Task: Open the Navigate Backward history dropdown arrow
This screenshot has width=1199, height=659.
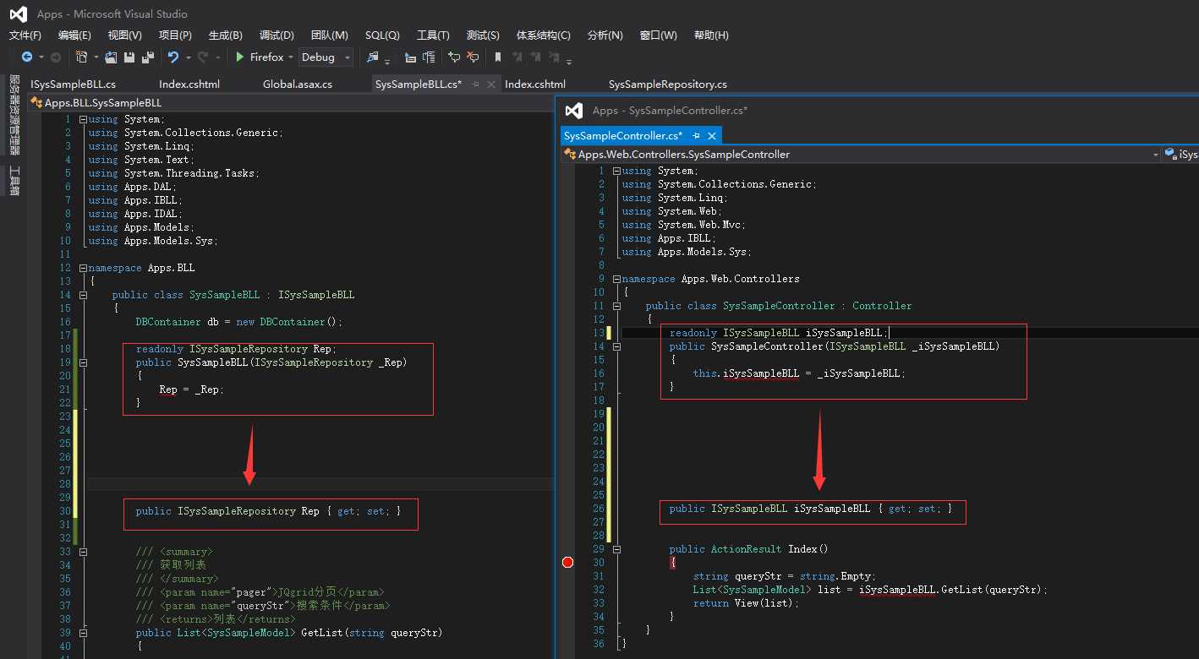Action: pos(41,57)
